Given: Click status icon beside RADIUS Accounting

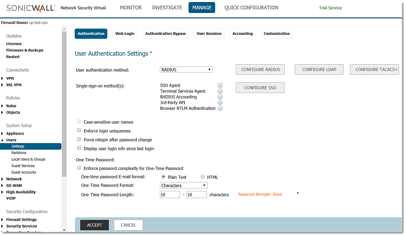Looking at the screenshot, I should coord(220,97).
